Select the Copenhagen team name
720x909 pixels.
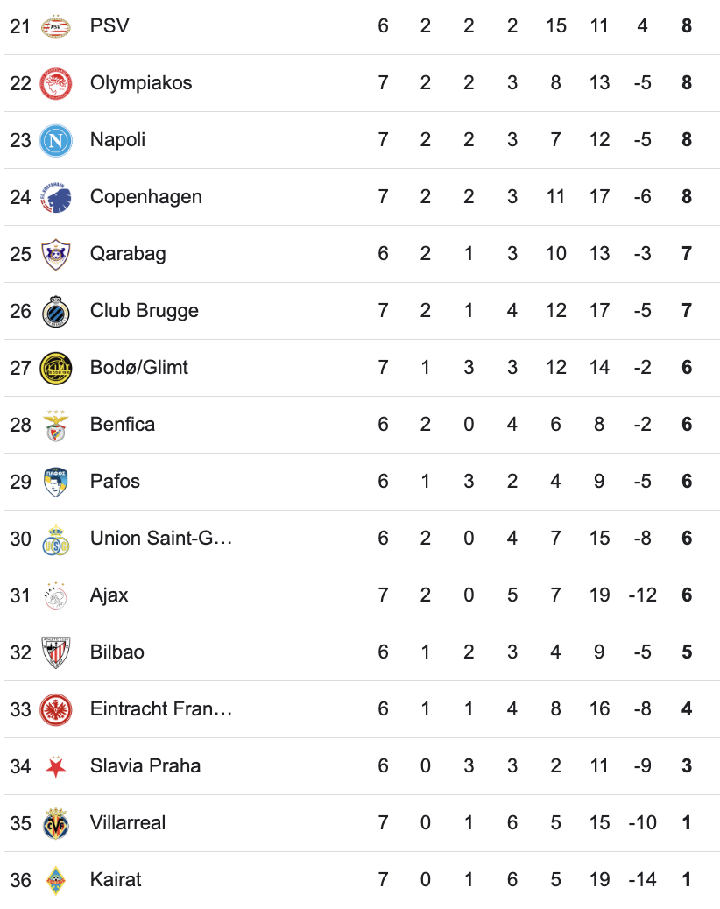point(146,197)
